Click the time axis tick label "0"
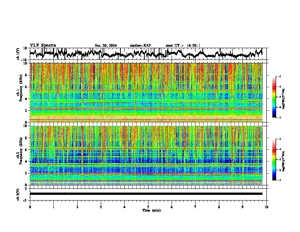The height and width of the screenshot is (232, 300). pyautogui.click(x=30, y=207)
